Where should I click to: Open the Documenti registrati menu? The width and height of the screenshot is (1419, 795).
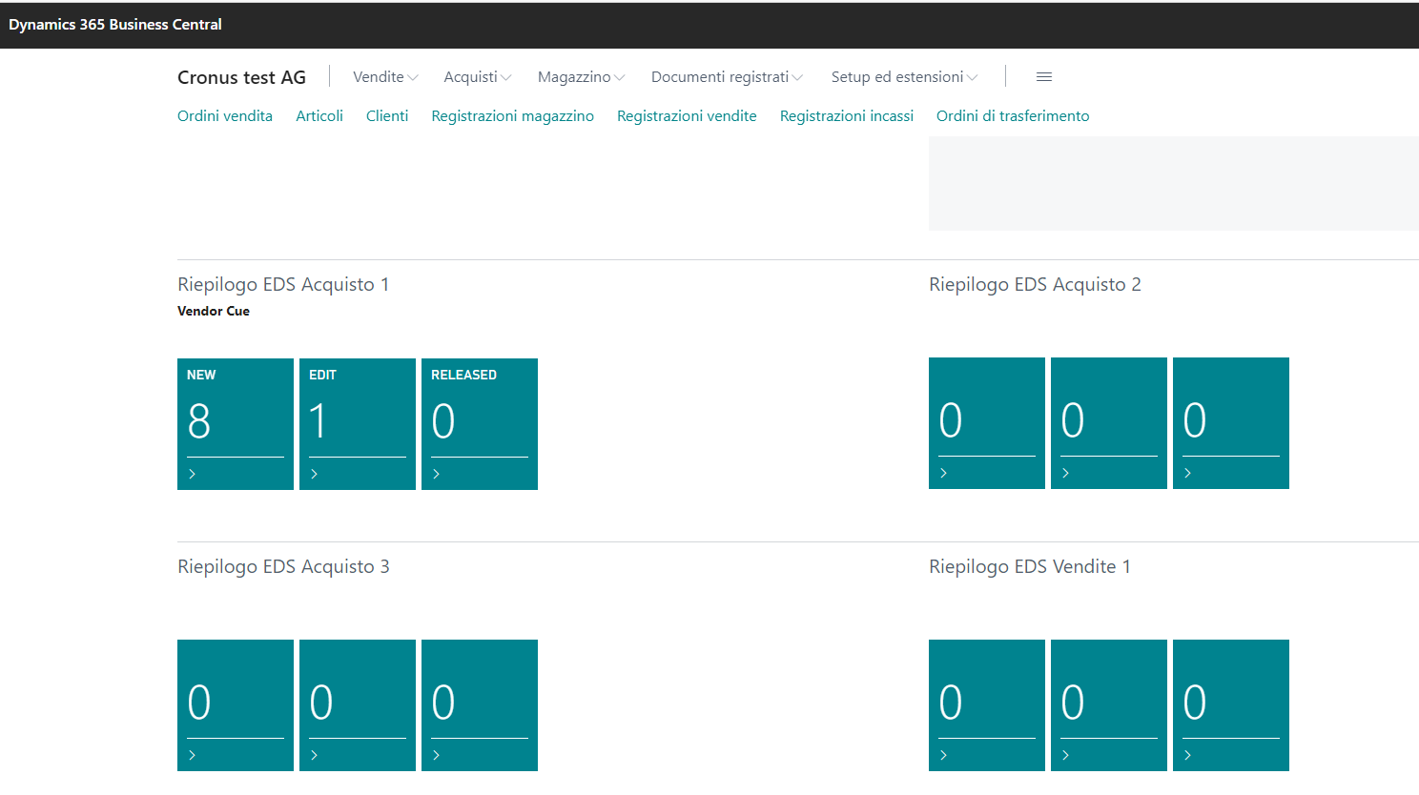tap(727, 77)
